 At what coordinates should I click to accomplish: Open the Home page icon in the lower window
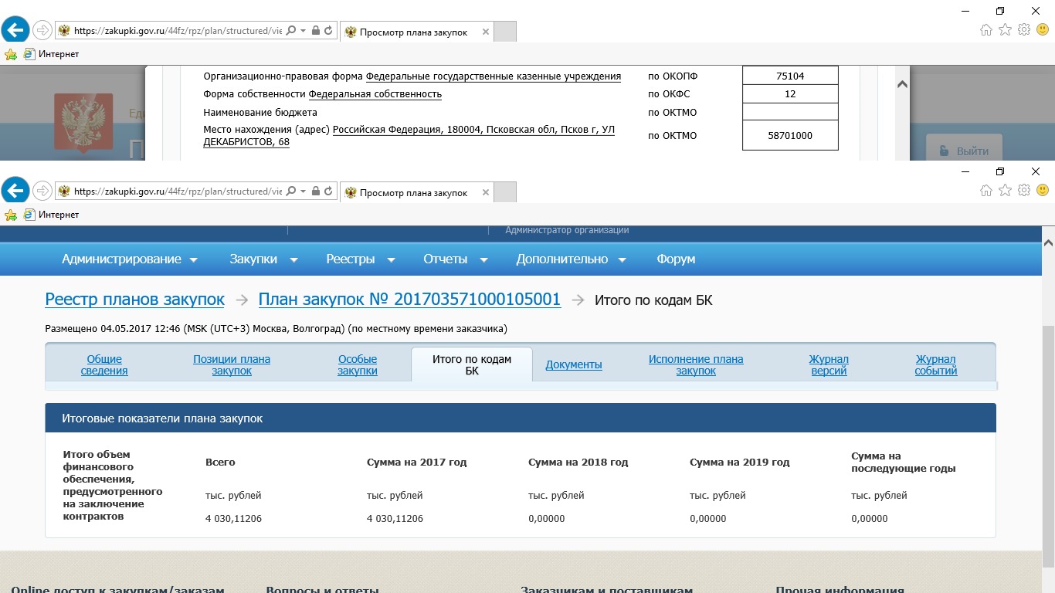click(985, 190)
